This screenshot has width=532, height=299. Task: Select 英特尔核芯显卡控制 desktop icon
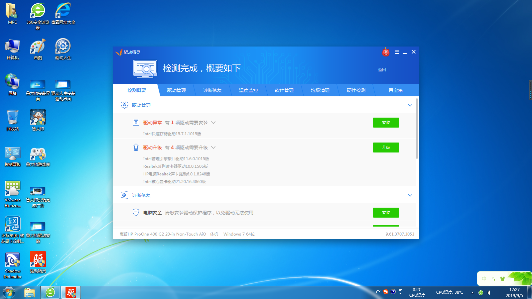12,230
